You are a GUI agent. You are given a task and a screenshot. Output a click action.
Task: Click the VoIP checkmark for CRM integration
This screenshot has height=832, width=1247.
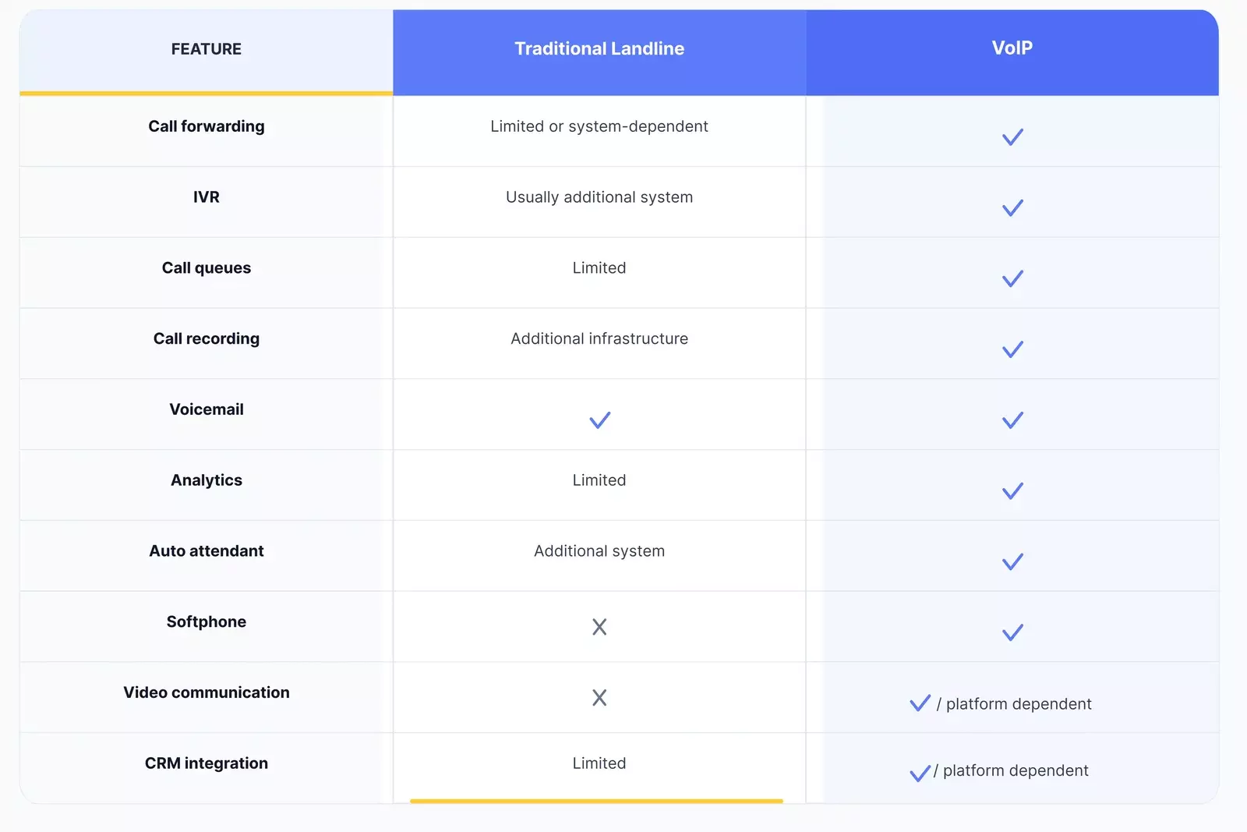click(920, 773)
